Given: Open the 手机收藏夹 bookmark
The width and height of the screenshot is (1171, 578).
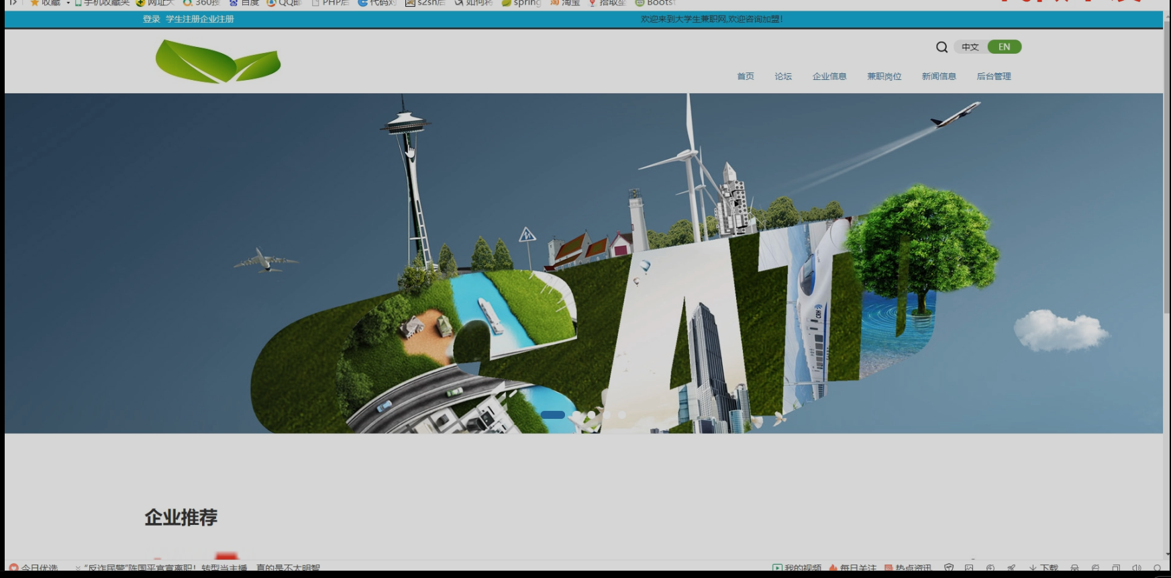Looking at the screenshot, I should tap(102, 3).
